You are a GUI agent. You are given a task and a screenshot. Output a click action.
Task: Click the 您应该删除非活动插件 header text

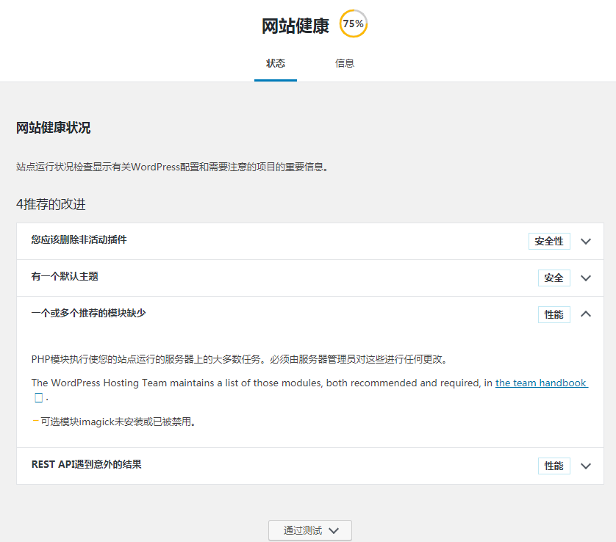click(x=78, y=240)
